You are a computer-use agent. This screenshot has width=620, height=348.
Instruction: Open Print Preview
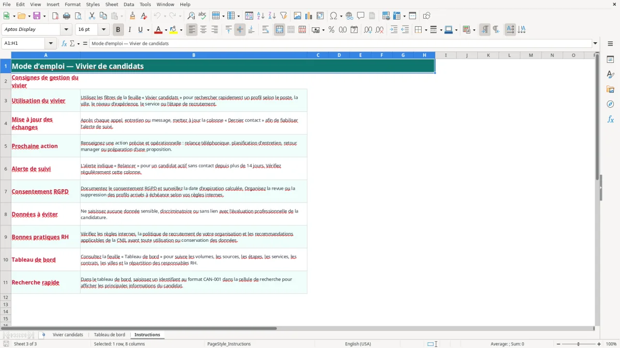[78, 16]
